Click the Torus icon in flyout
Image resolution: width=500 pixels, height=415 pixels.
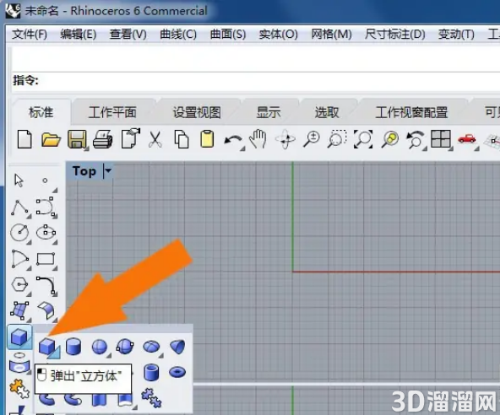(x=177, y=372)
